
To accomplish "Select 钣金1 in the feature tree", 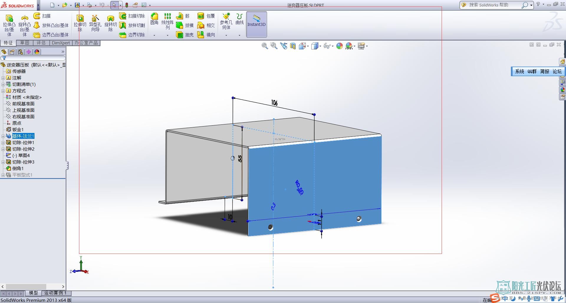I will (18, 130).
